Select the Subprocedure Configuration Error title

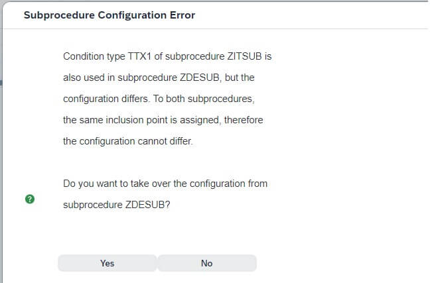click(109, 15)
